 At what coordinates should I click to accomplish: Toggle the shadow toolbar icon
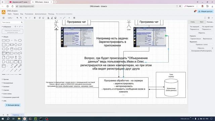[55, 18]
